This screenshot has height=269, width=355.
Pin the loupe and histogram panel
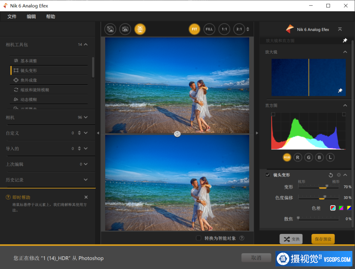click(x=345, y=40)
